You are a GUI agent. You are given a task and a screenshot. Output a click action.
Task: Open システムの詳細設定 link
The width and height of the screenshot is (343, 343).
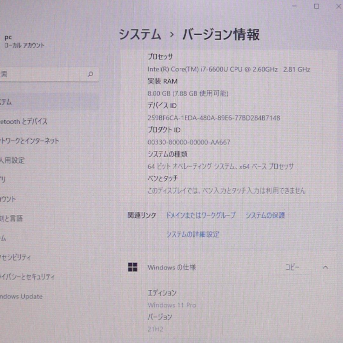193,234
